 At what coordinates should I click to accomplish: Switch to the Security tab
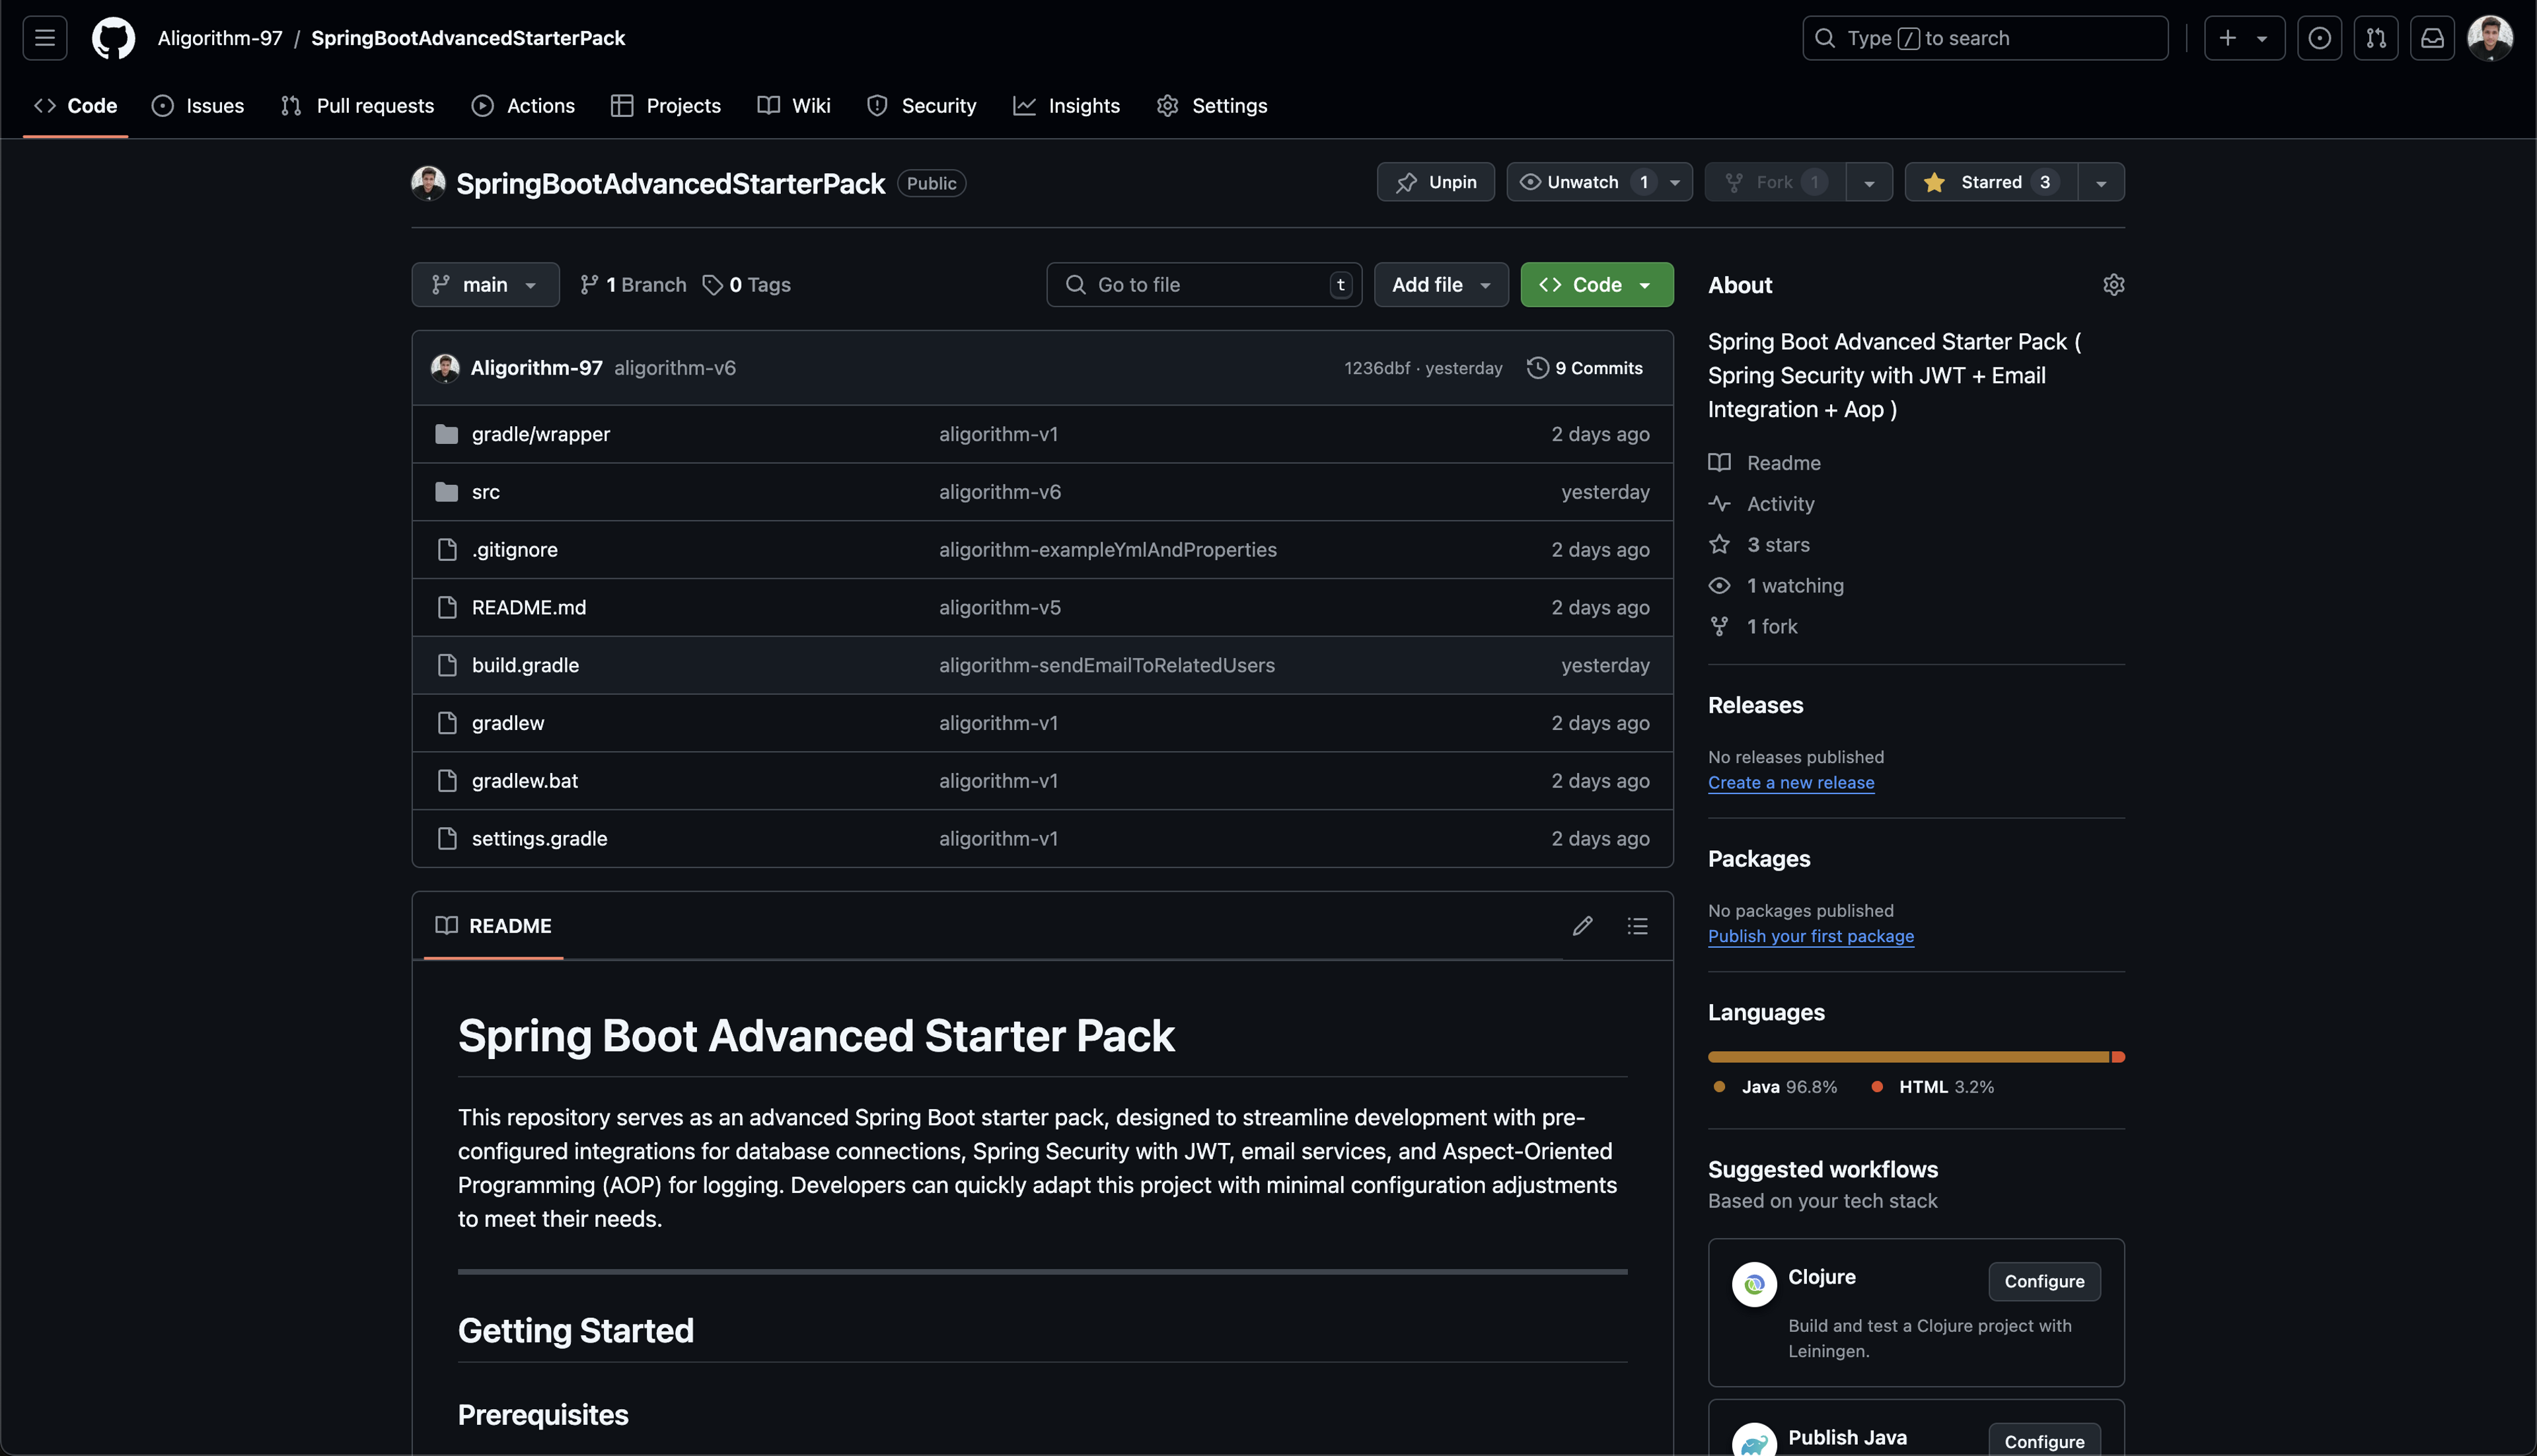(921, 106)
